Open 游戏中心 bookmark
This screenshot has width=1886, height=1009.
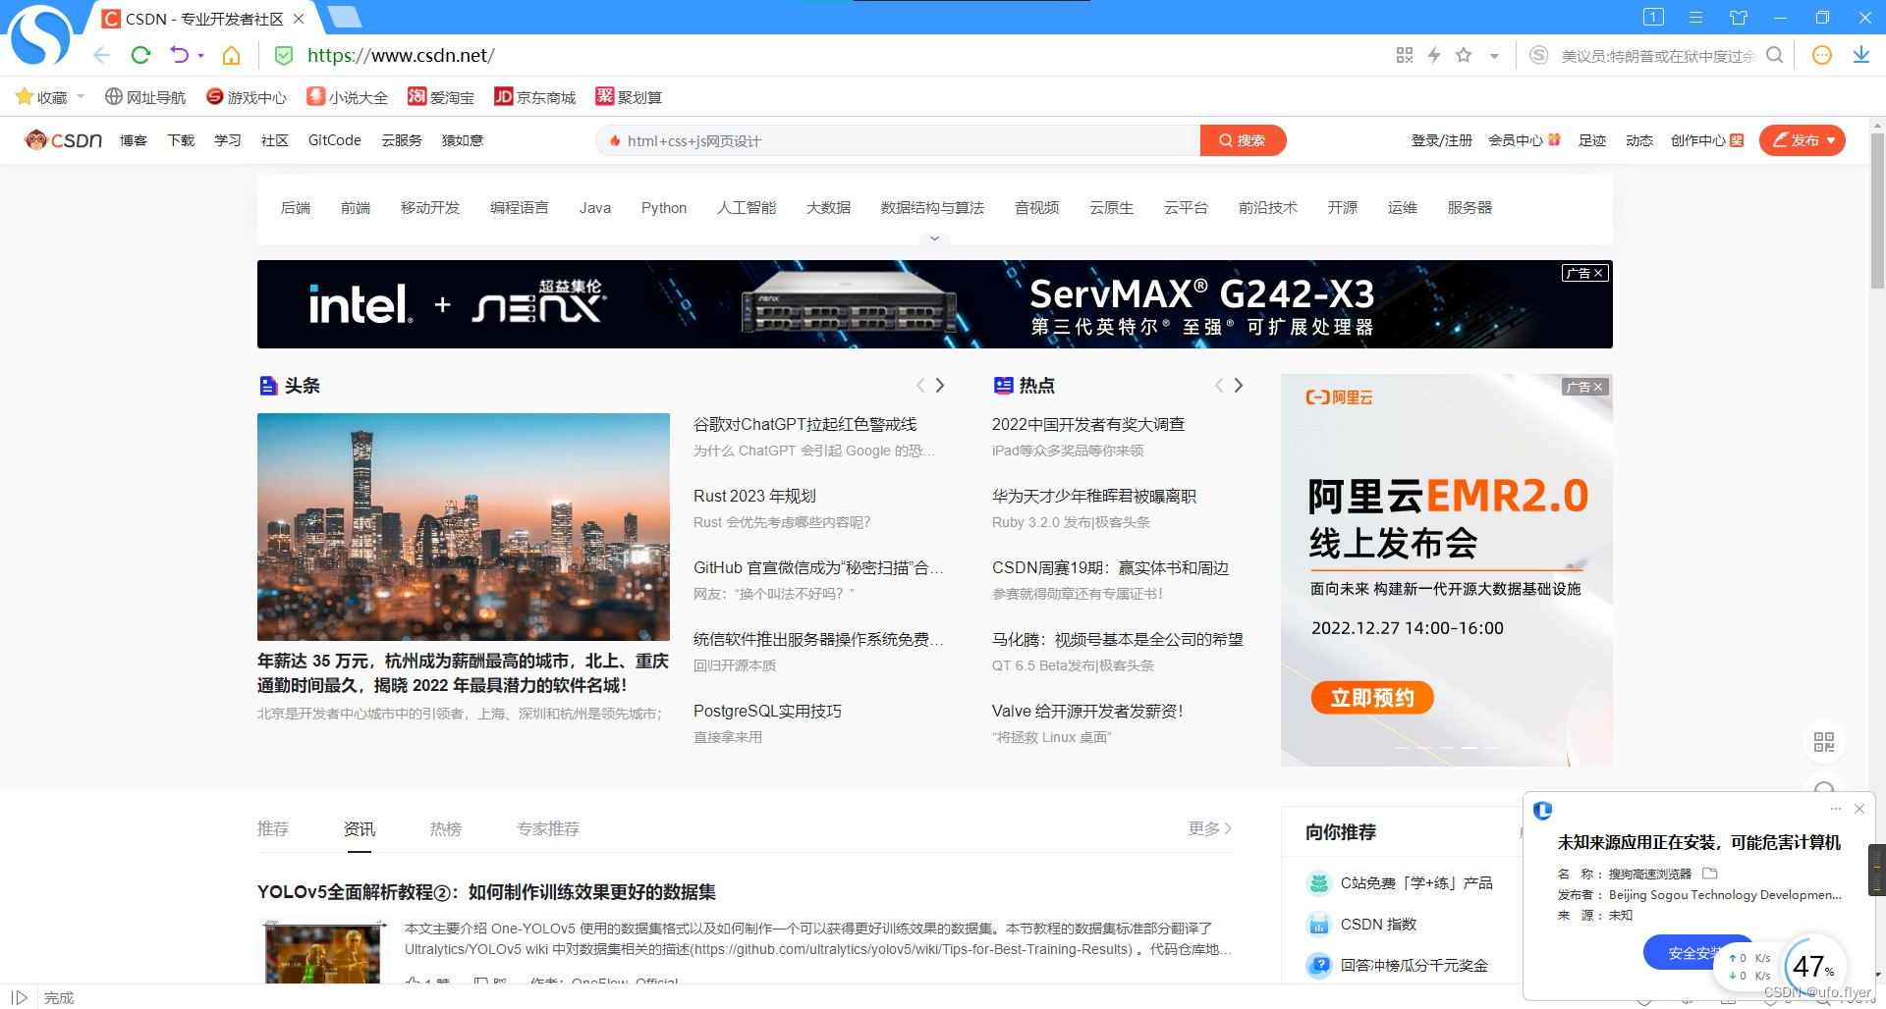coord(247,97)
